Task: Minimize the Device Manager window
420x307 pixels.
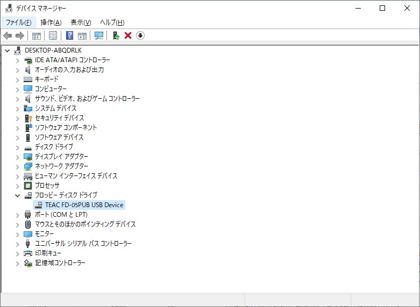Action: (x=358, y=8)
